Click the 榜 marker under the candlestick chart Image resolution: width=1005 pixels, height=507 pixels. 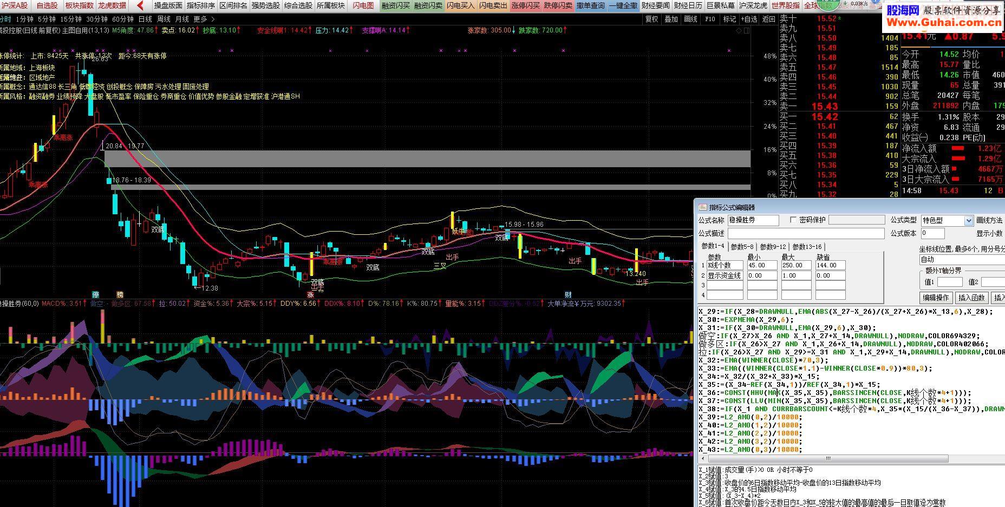pyautogui.click(x=120, y=295)
